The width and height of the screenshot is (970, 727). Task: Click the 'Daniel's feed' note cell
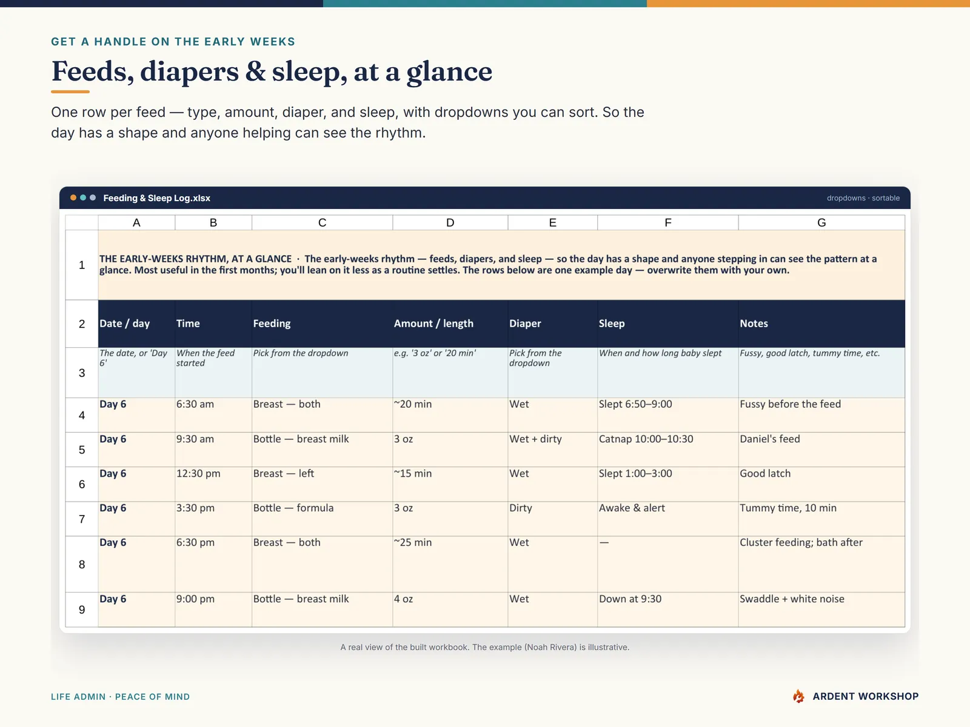(x=821, y=450)
